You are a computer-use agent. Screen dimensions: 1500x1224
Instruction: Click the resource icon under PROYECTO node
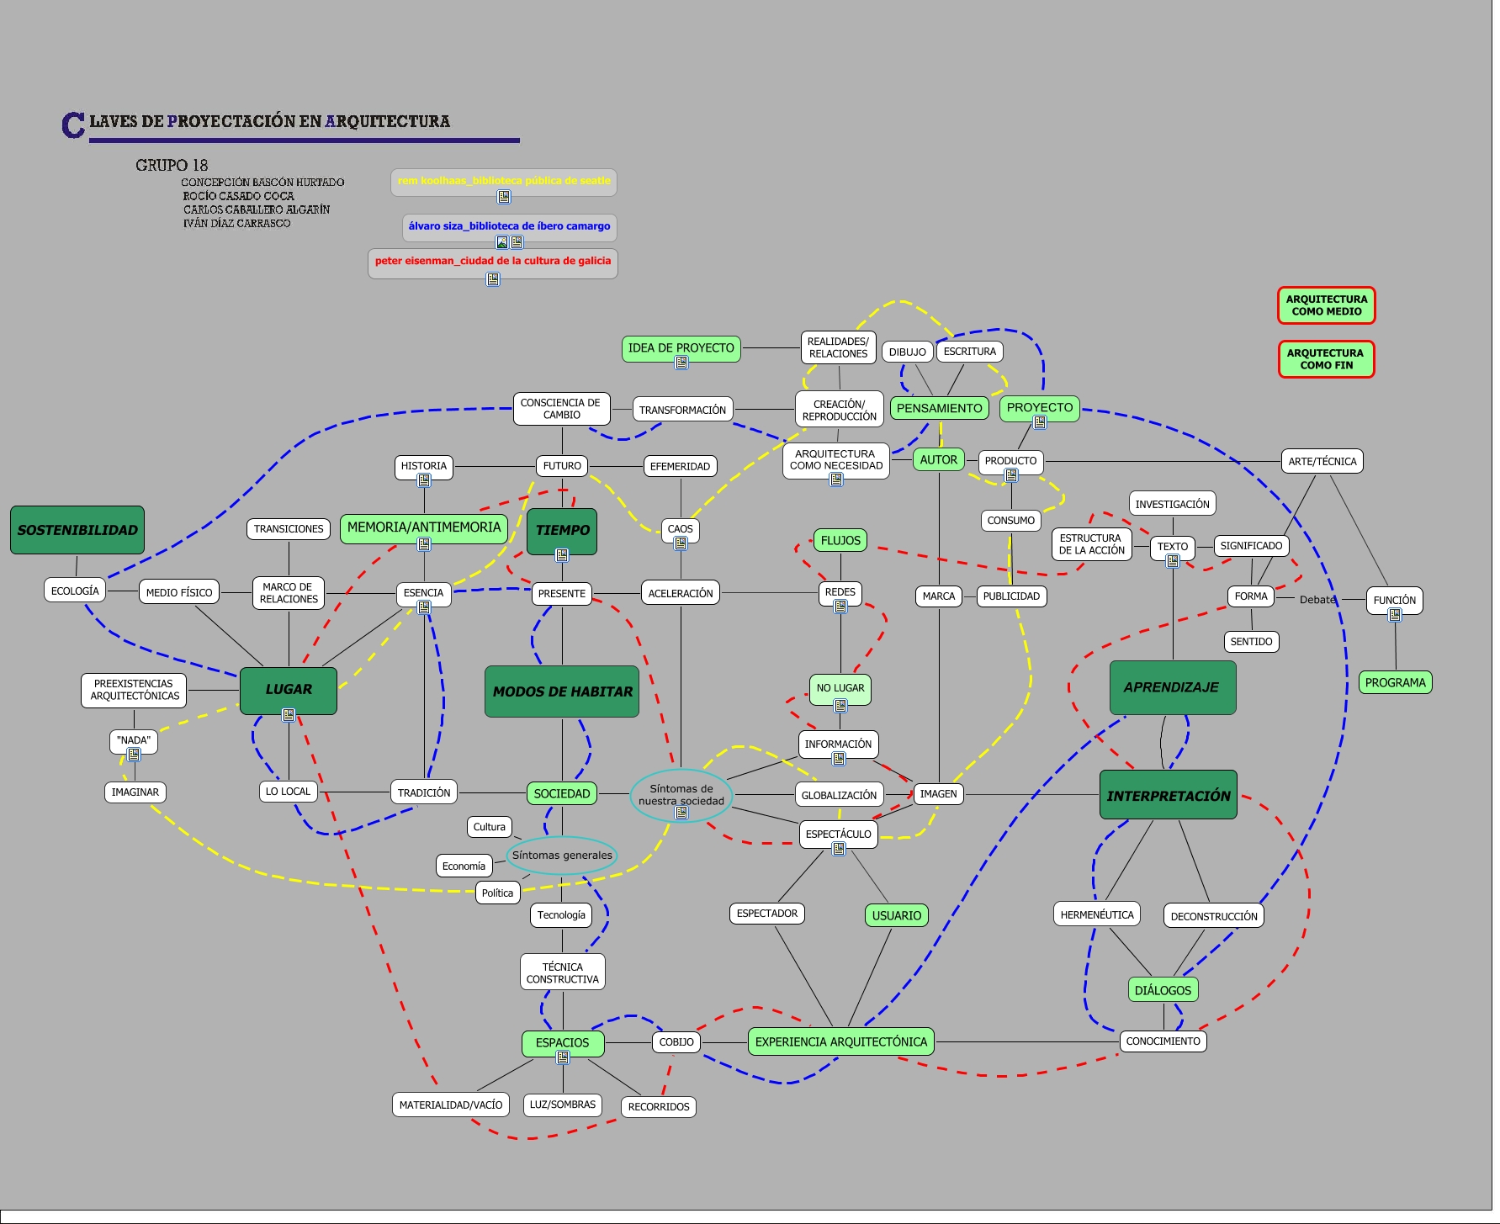click(1040, 422)
